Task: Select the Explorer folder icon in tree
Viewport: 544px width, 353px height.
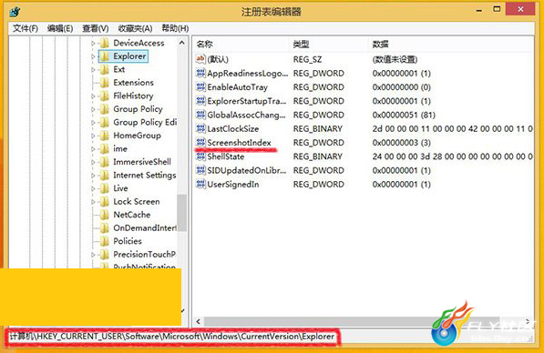Action: (105, 56)
